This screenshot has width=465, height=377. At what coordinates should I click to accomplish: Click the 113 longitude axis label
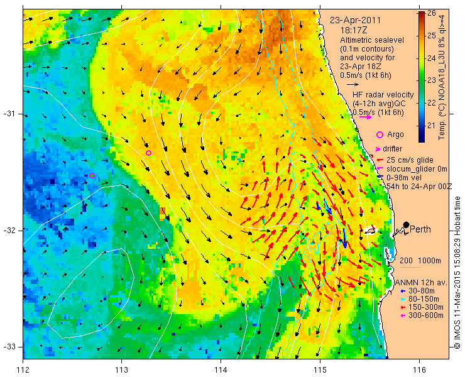tap(121, 370)
